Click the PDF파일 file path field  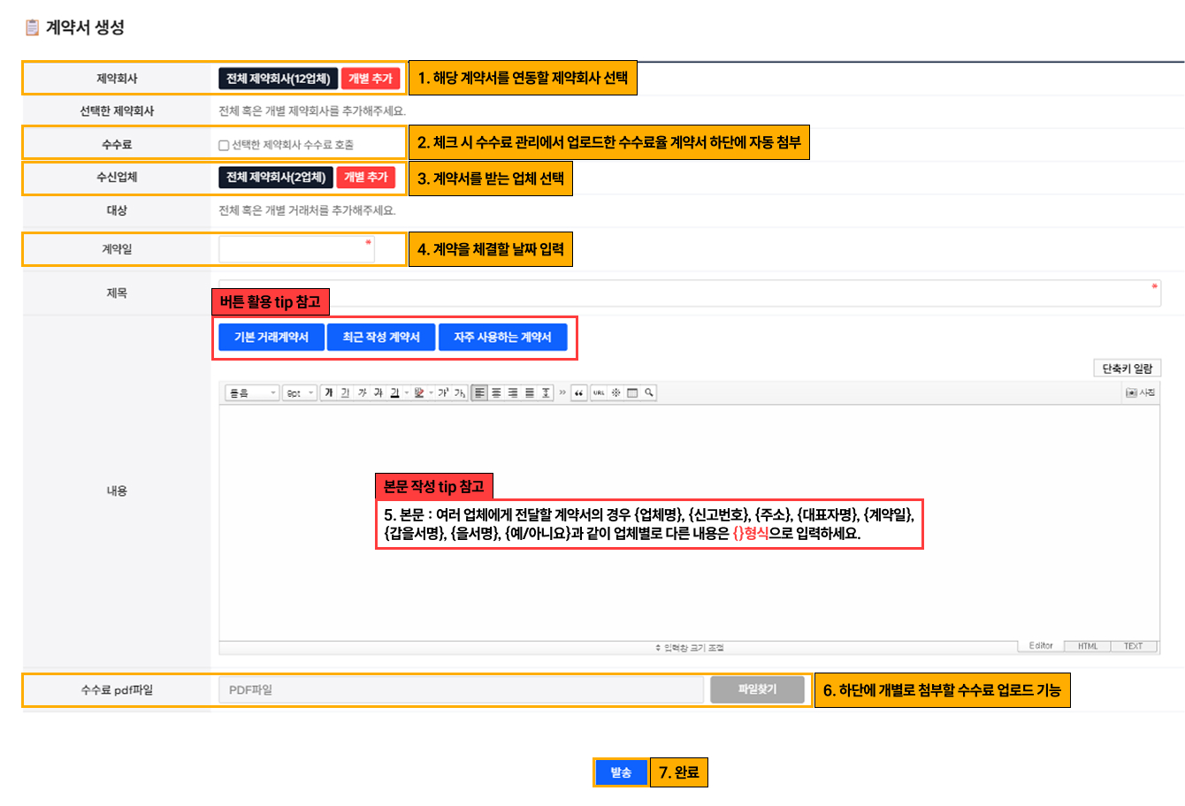[x=461, y=689]
